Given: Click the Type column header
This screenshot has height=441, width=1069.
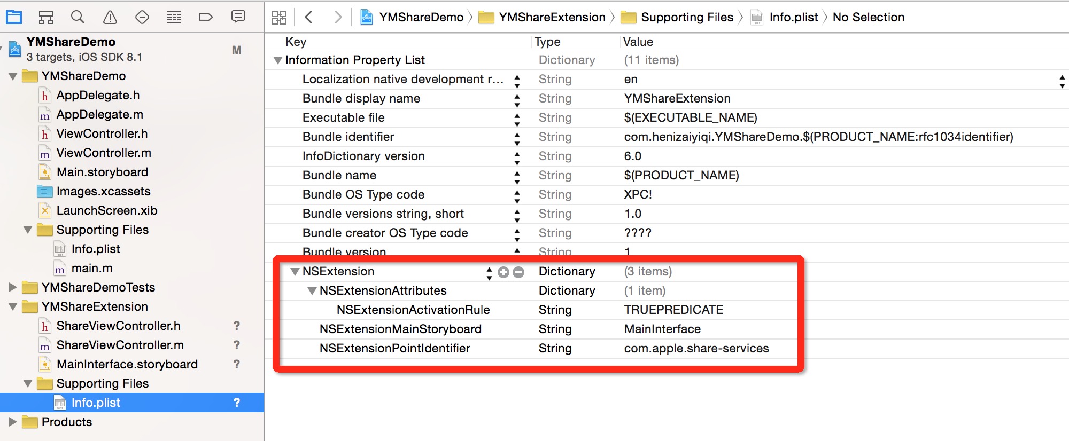Looking at the screenshot, I should (x=547, y=42).
